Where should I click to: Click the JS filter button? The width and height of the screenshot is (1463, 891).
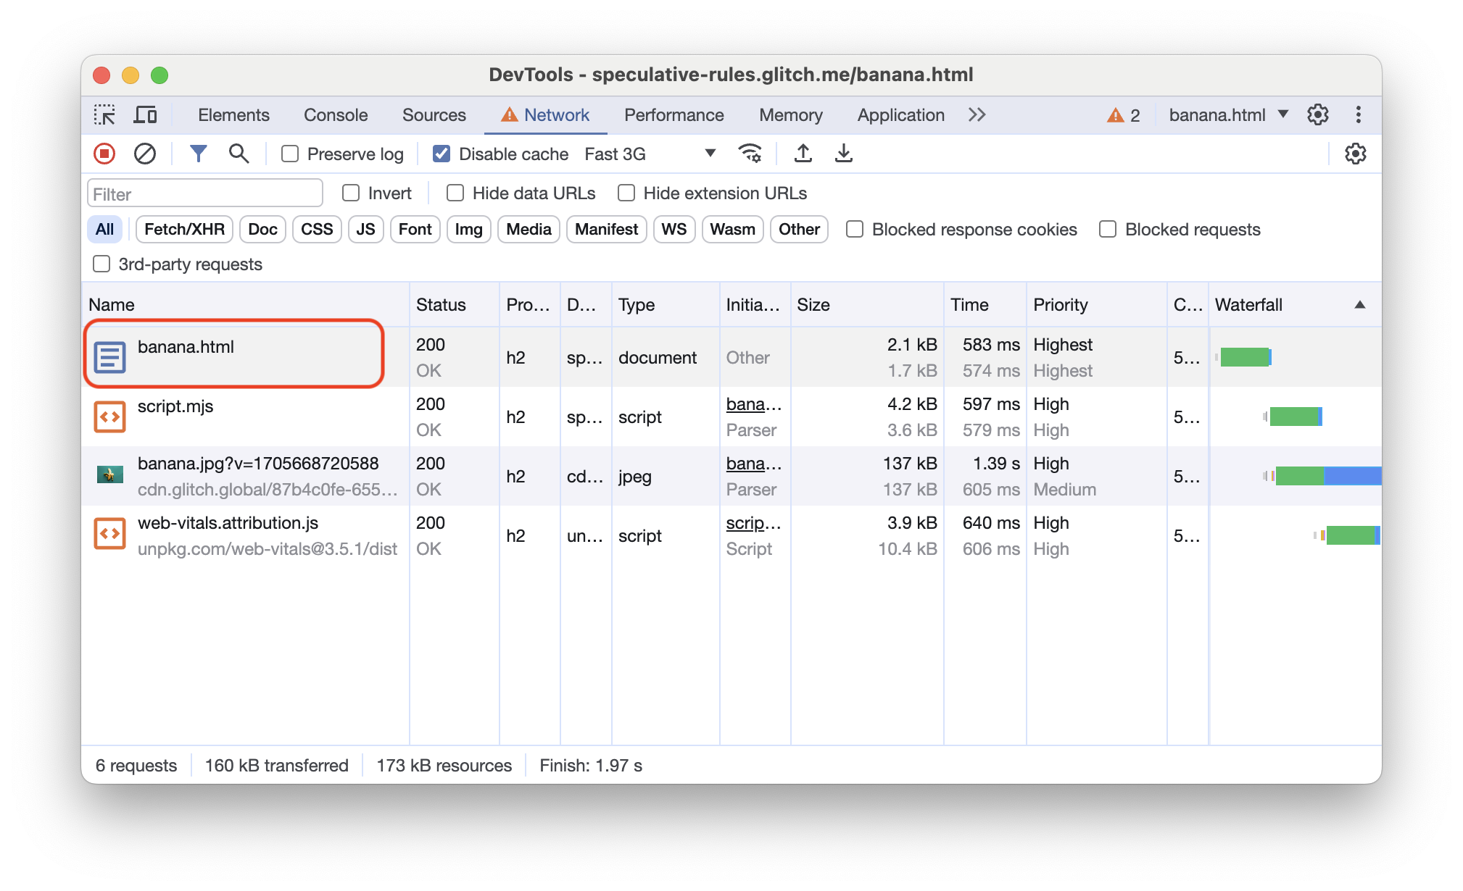[x=365, y=229]
